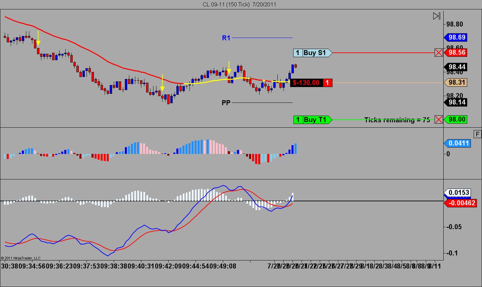Click the -0.05 MACD axis label
Viewport: 482px width, 287px height.
(x=454, y=227)
